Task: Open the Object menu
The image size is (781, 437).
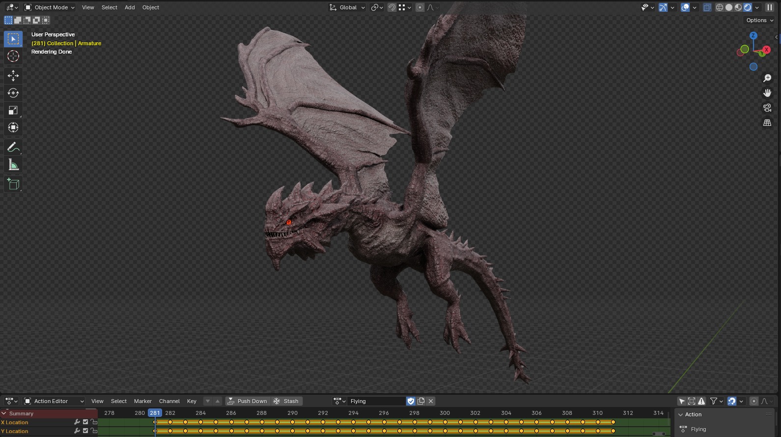Action: pyautogui.click(x=151, y=7)
